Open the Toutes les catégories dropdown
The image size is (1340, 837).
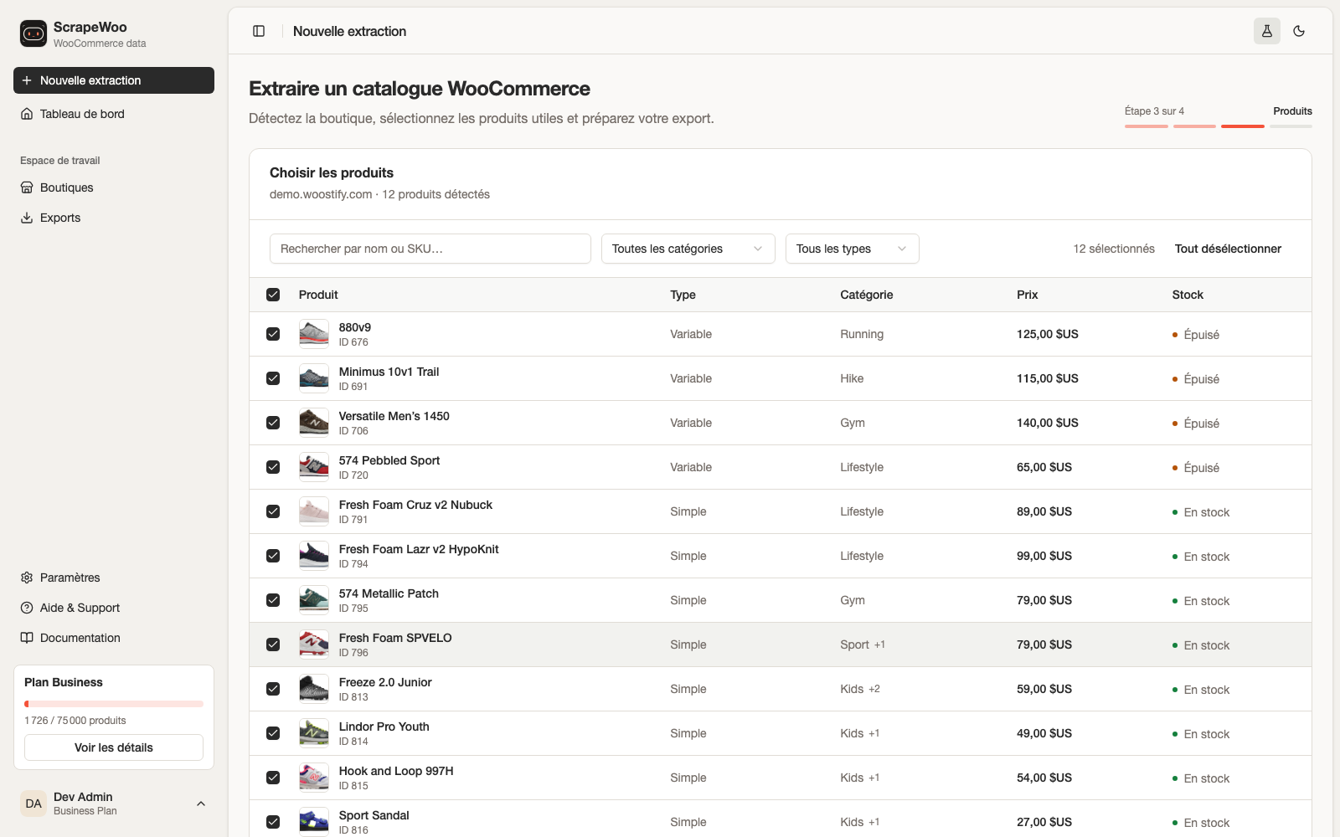[x=688, y=249]
